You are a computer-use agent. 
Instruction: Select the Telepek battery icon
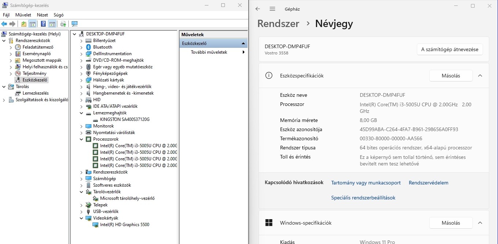(x=88, y=205)
